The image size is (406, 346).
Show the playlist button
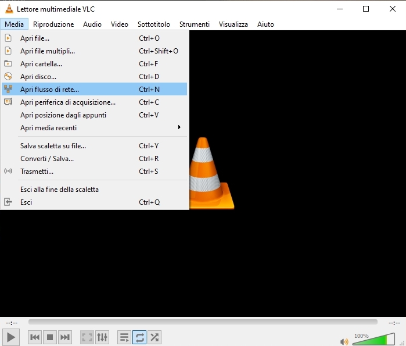(x=124, y=337)
